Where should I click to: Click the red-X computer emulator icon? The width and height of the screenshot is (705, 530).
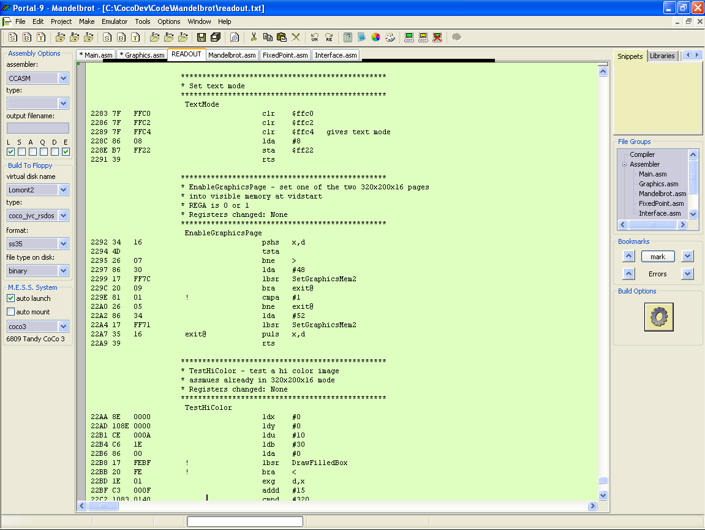437,37
